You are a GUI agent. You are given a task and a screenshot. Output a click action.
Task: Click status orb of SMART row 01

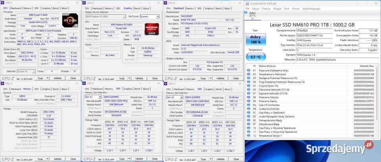click(x=248, y=70)
